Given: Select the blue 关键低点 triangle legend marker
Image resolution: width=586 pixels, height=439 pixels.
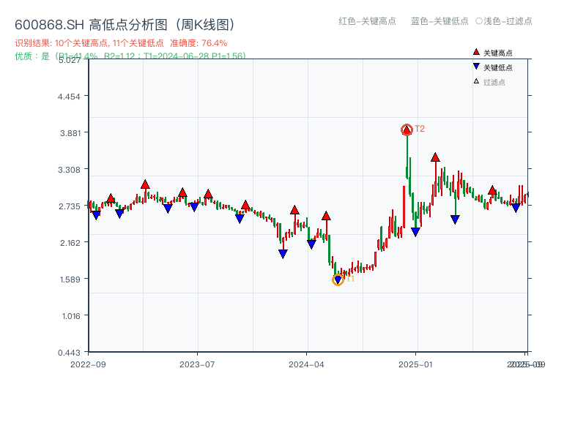Looking at the screenshot, I should click(476, 67).
